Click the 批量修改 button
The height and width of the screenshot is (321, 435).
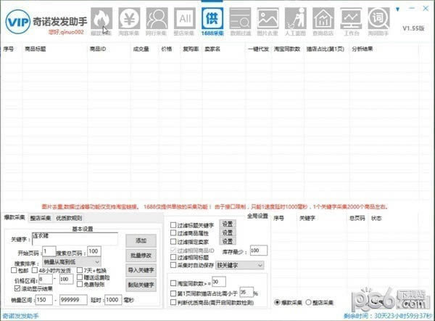tap(141, 256)
